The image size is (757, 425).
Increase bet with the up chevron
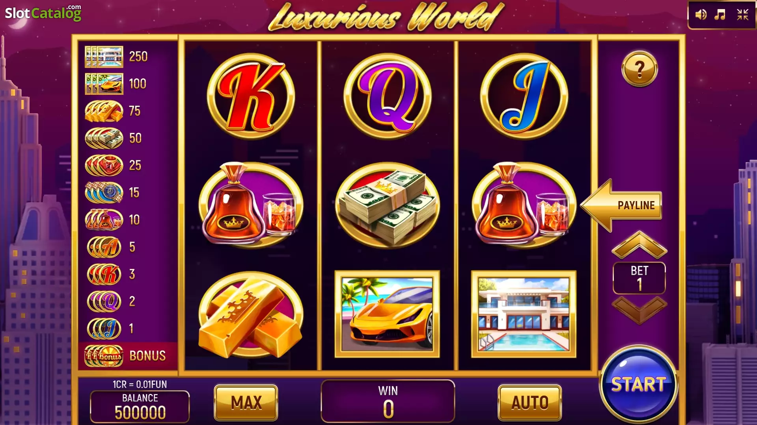click(x=639, y=245)
